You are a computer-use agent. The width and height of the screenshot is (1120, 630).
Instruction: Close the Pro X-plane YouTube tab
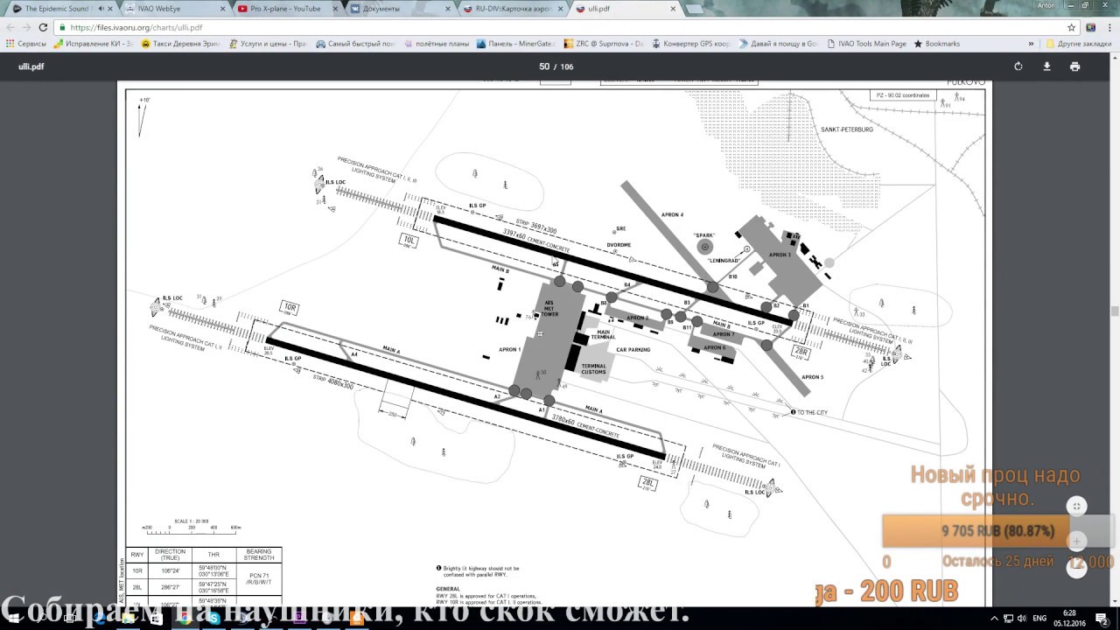pos(336,9)
